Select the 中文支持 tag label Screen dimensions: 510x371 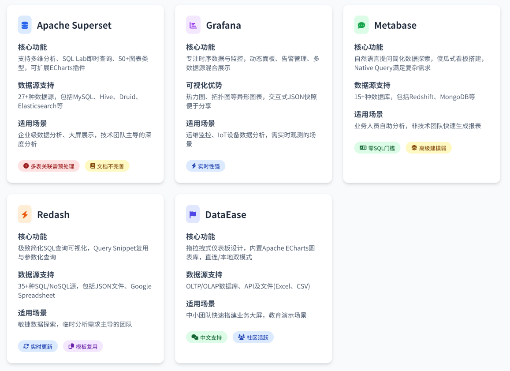coord(211,337)
